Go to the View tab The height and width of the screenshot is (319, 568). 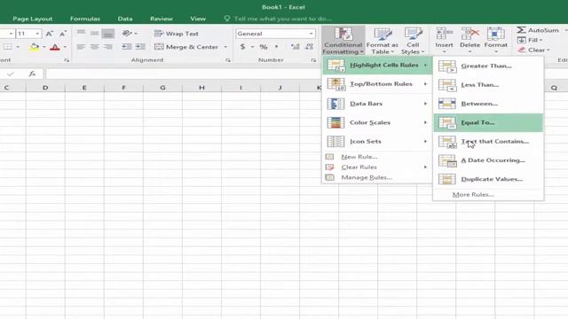(x=198, y=19)
